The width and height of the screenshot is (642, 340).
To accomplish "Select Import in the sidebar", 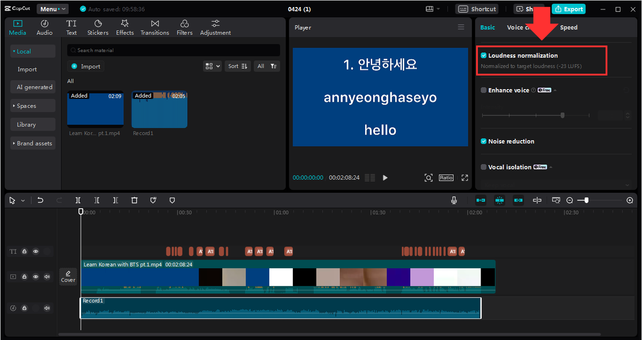I will coord(27,70).
